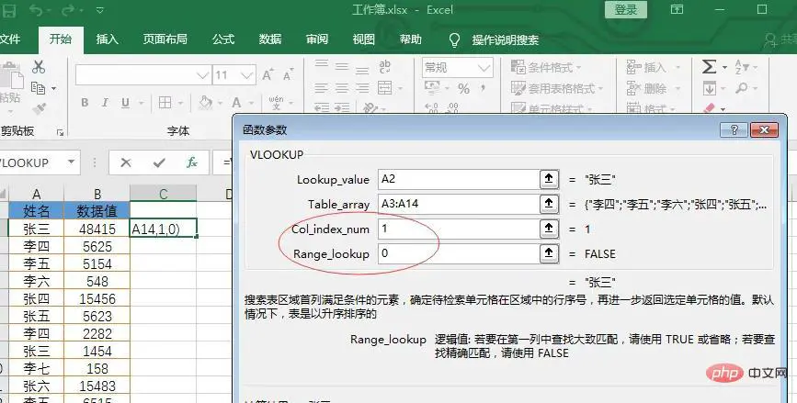Screen dimensions: 797x403
Task: Toggle Italic formatting
Action: point(105,103)
